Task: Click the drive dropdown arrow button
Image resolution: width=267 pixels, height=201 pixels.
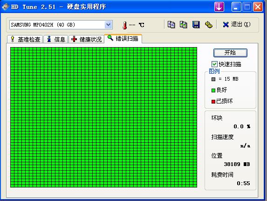Action: (x=108, y=25)
